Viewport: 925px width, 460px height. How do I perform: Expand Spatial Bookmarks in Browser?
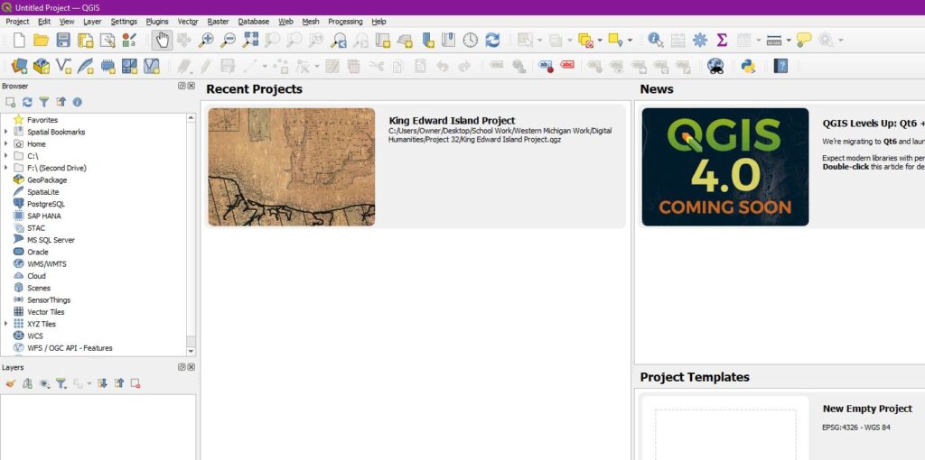pyautogui.click(x=6, y=132)
